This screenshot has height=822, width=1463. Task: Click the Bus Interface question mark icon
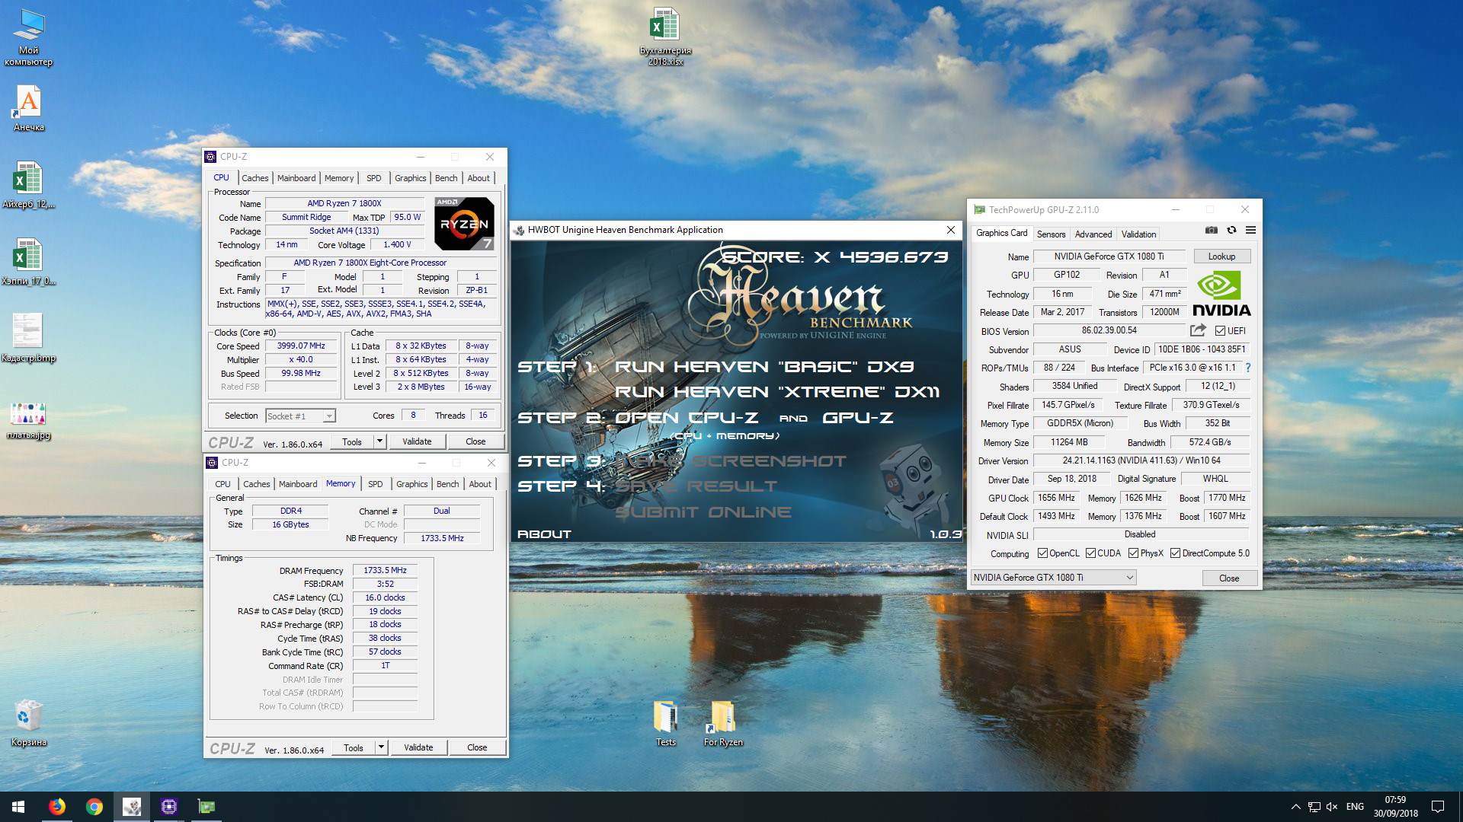(x=1247, y=368)
